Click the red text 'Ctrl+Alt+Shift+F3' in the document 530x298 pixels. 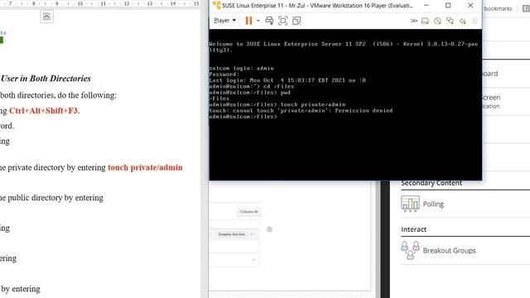(x=43, y=110)
